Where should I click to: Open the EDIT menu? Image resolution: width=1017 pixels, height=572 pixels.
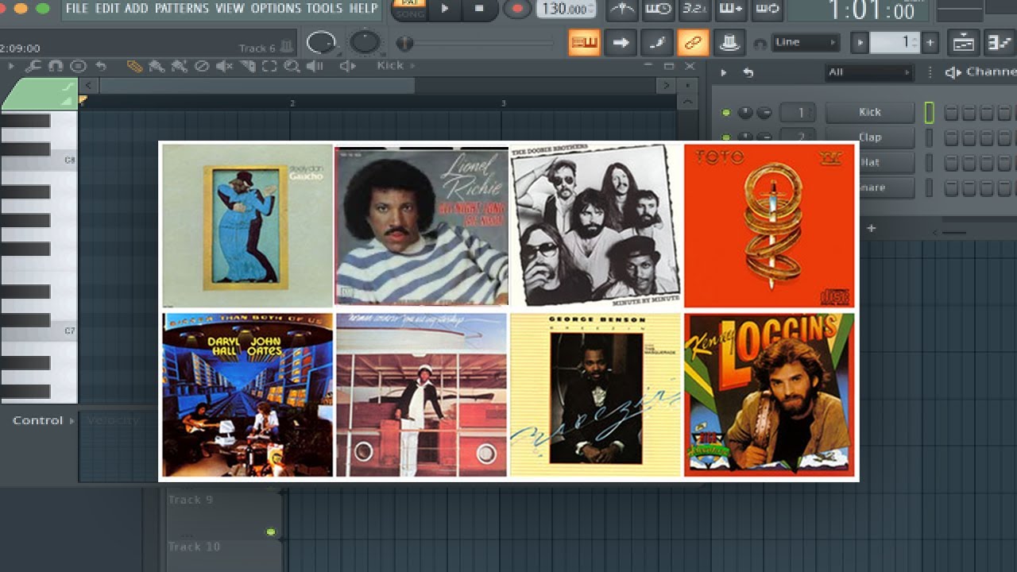107,9
